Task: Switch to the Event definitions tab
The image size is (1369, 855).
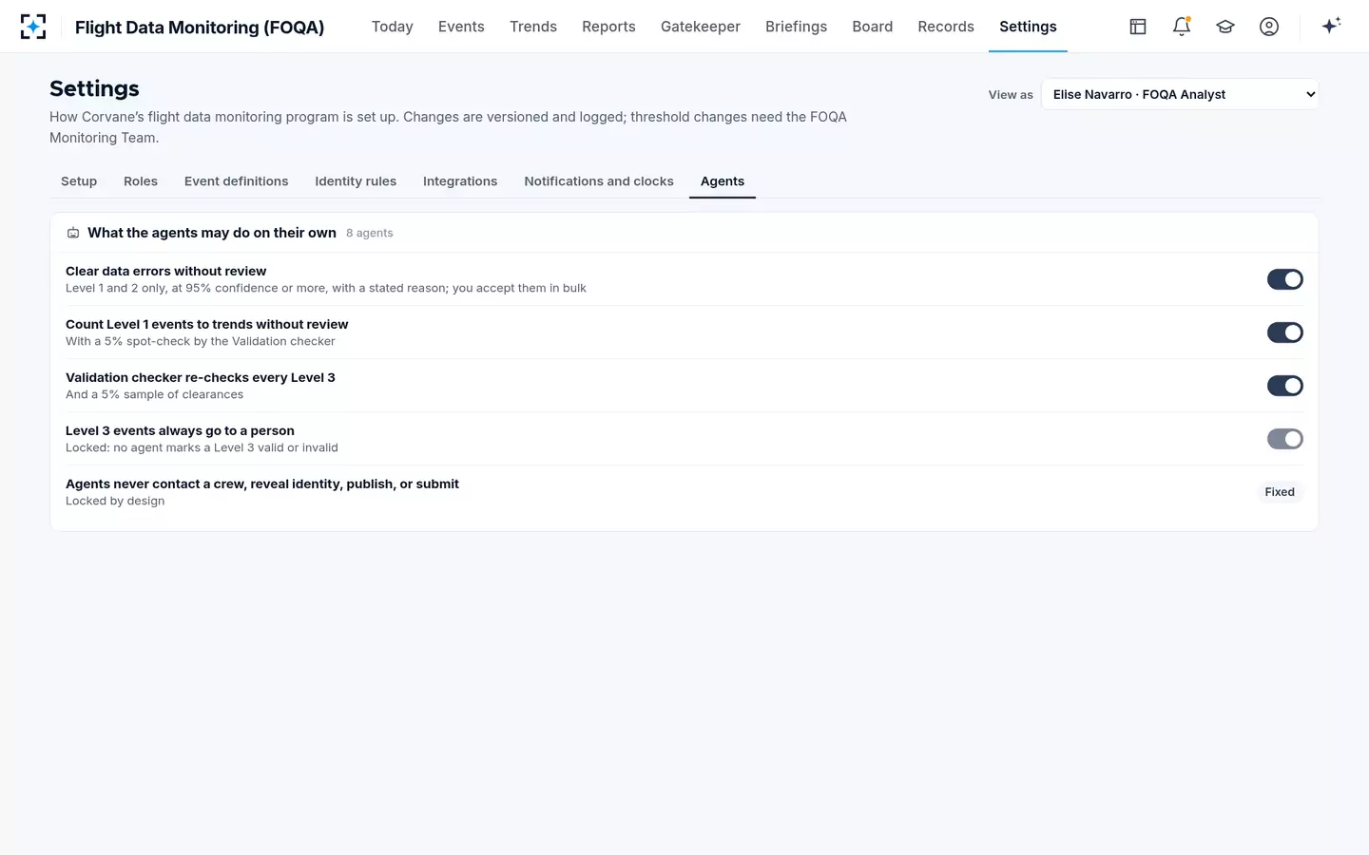Action: pos(236,181)
